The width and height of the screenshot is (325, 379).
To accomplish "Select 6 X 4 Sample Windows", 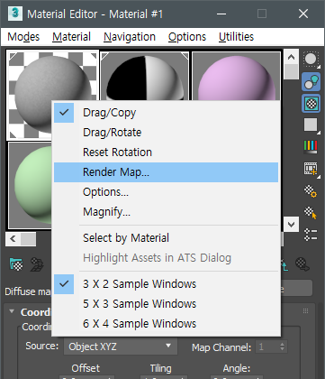I will coord(166,324).
